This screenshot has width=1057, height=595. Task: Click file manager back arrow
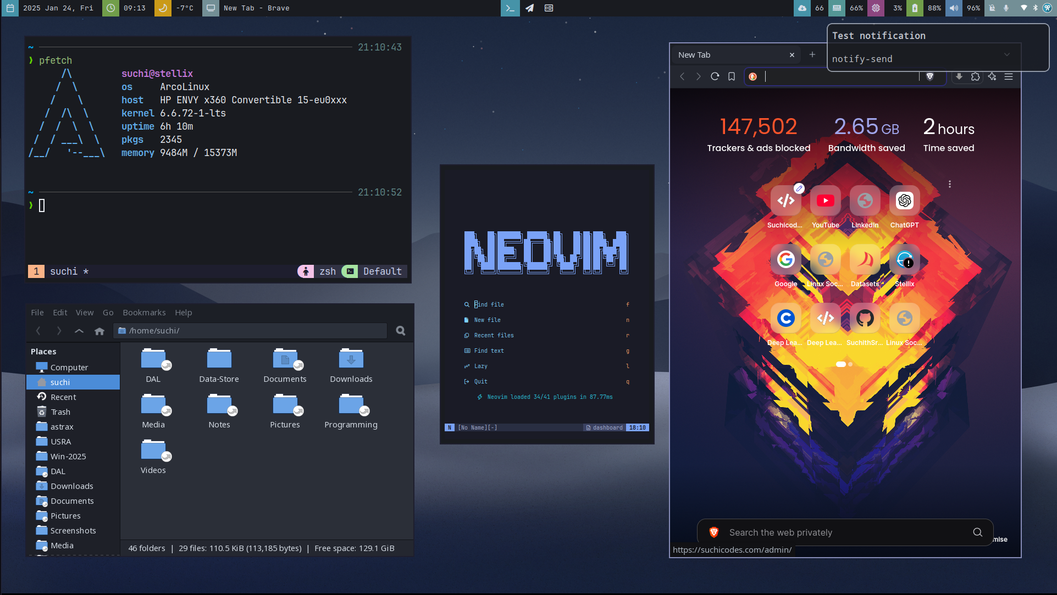pyautogui.click(x=38, y=331)
